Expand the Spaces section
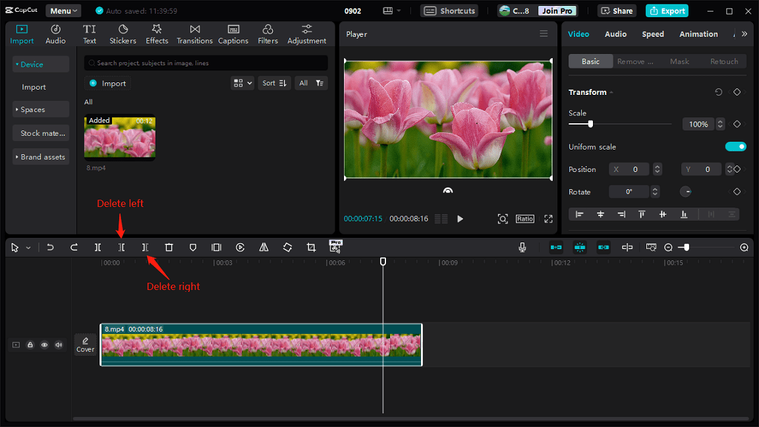Image resolution: width=759 pixels, height=427 pixels. (x=41, y=109)
